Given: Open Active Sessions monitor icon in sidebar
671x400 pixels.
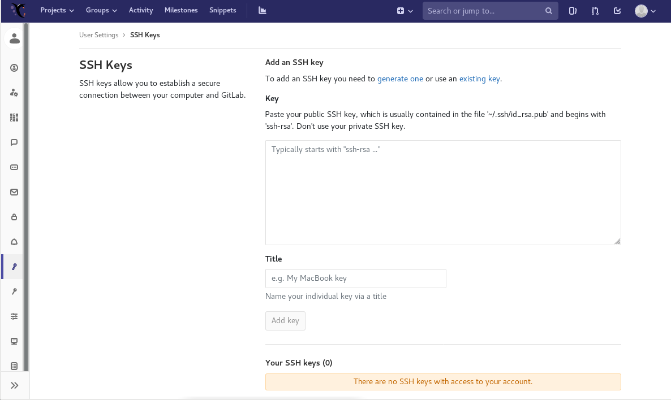Looking at the screenshot, I should [14, 341].
